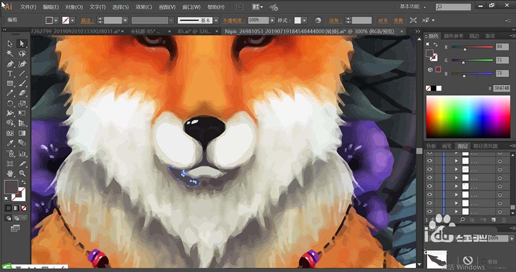Open the 窗口(W) menu

(x=191, y=7)
